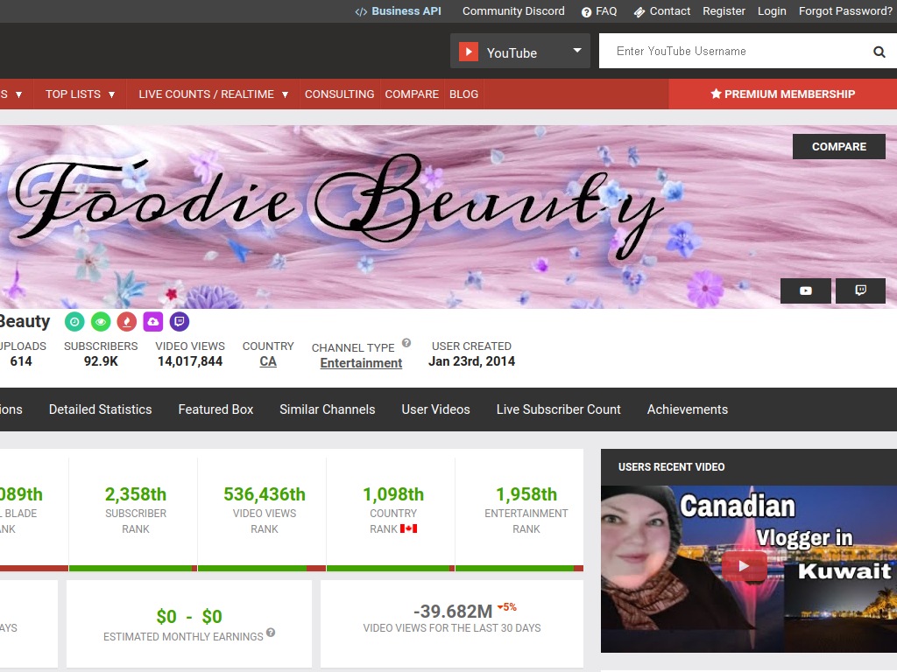Click the 536,436th video views rank value
The width and height of the screenshot is (897, 672).
(x=265, y=494)
